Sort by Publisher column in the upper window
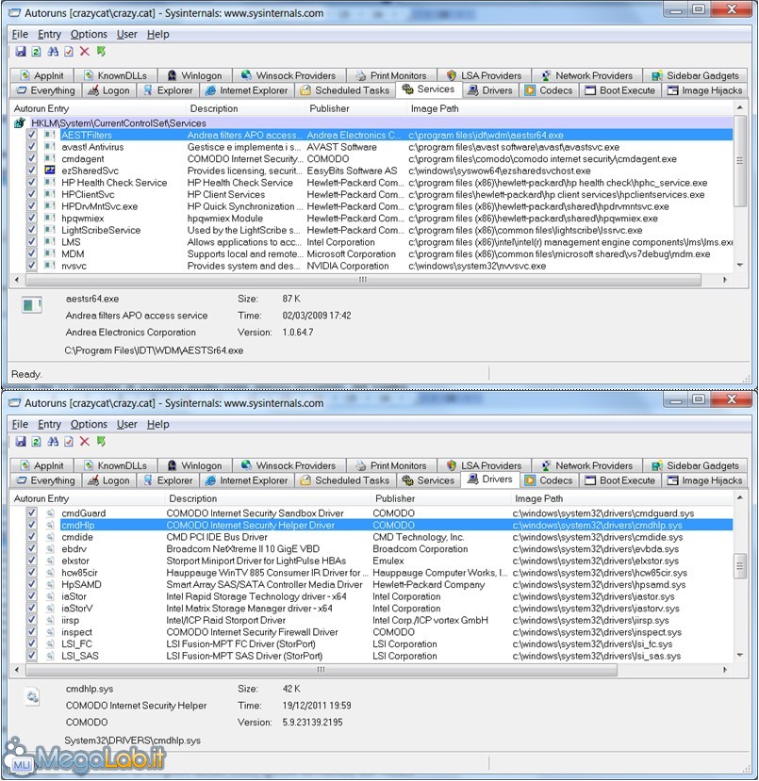Screen dimensions: 759x781 coord(329,108)
